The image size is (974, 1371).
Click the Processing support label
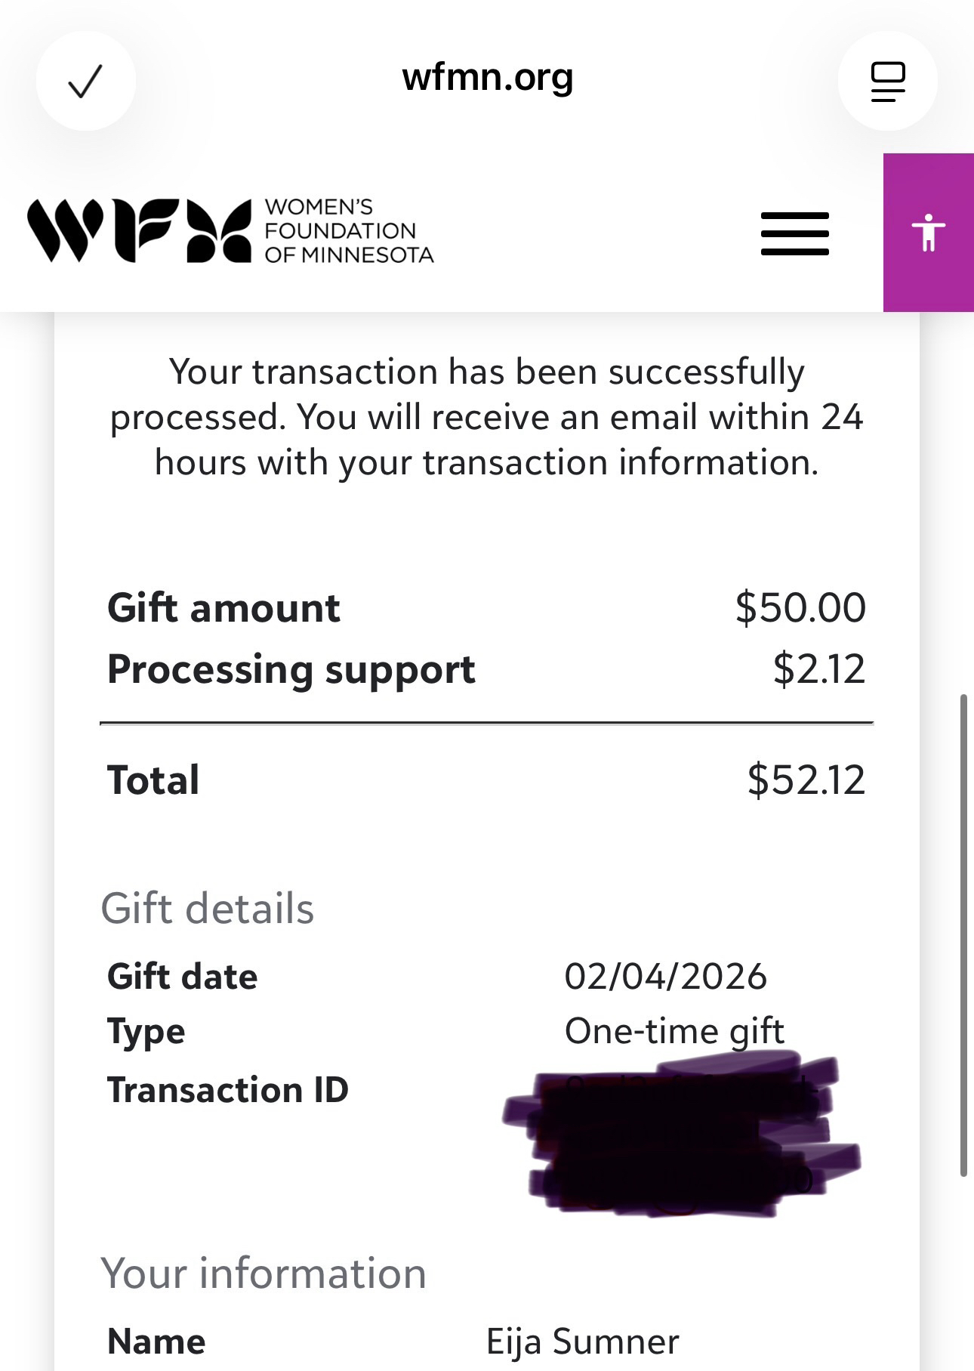point(291,670)
